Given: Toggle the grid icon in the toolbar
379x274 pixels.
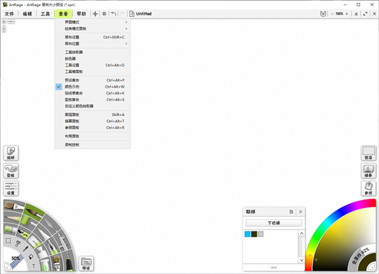Looking at the screenshot, I should tap(104, 13).
